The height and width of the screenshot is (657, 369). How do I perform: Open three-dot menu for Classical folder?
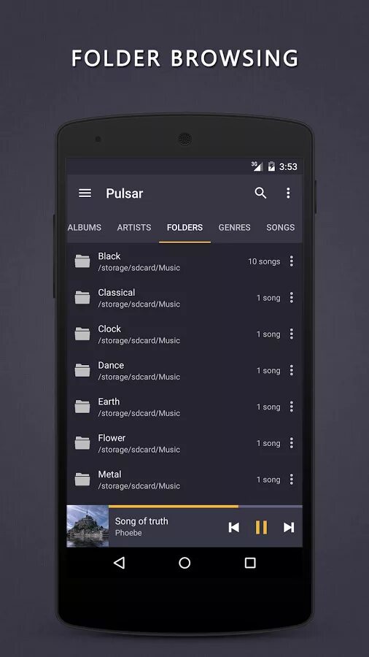click(292, 298)
